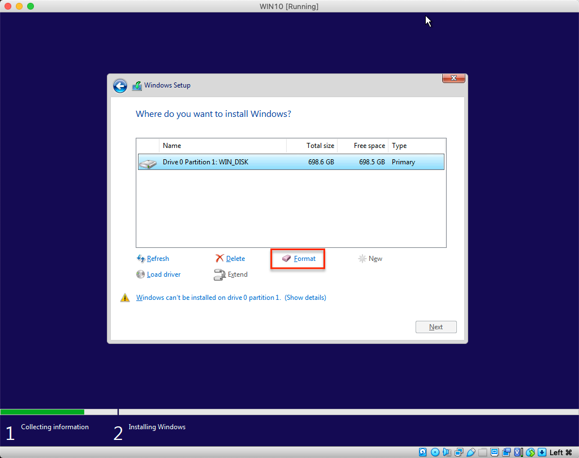The height and width of the screenshot is (458, 579).
Task: Click the 'Where do you want to install Windows?' heading
Action: pyautogui.click(x=213, y=114)
